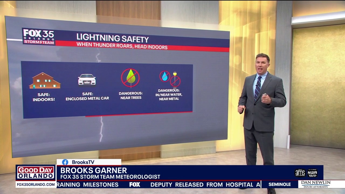Click the Facebook icon beside BrooksTV

pos(65,162)
